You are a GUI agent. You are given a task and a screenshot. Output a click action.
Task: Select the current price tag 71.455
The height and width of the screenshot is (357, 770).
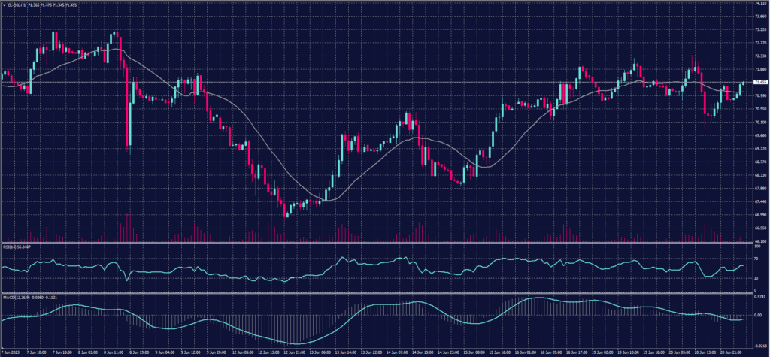[760, 82]
